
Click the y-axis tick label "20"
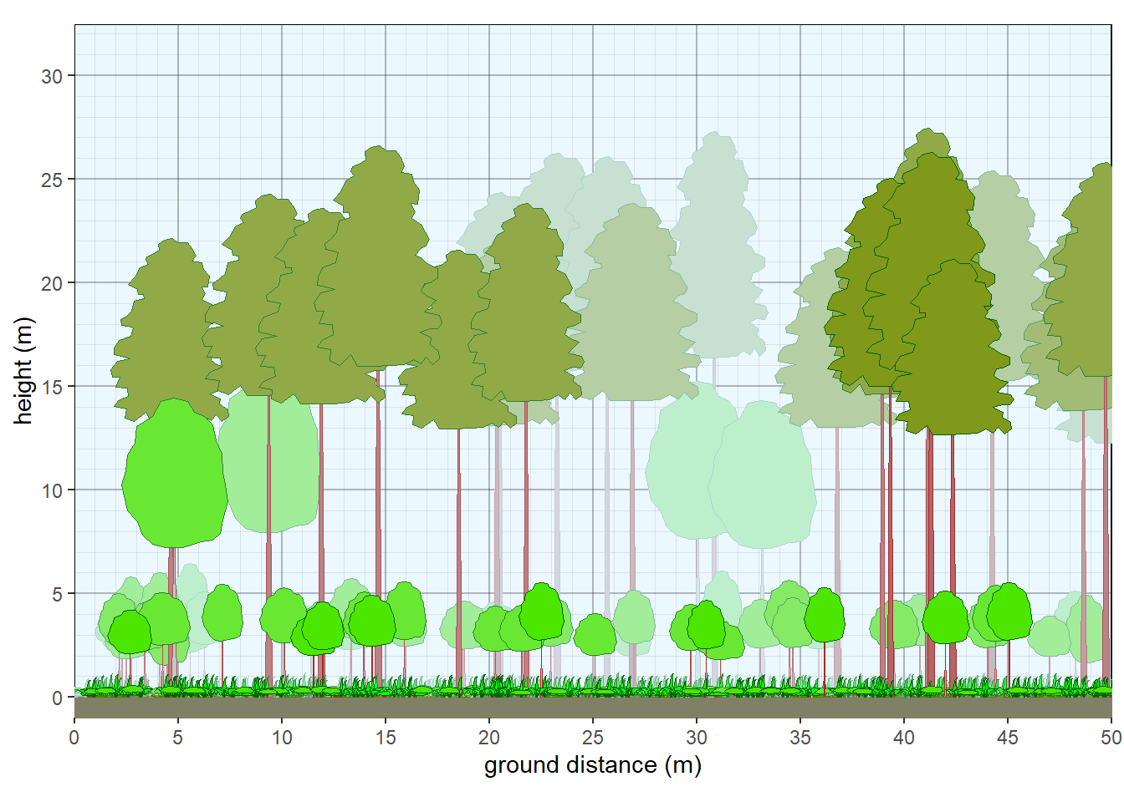coord(52,283)
